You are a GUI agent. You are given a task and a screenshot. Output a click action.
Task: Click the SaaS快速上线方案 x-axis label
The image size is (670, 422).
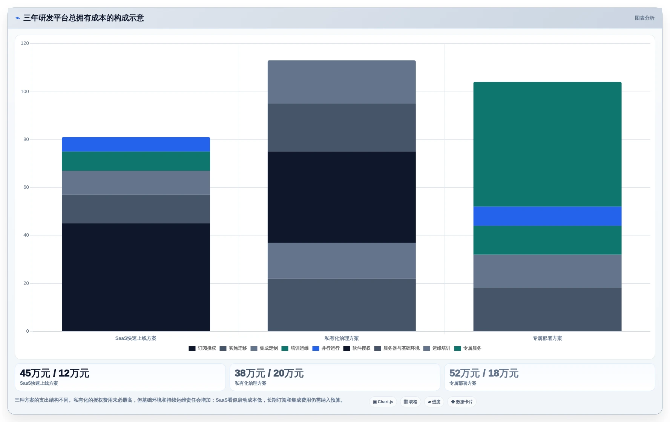click(136, 338)
